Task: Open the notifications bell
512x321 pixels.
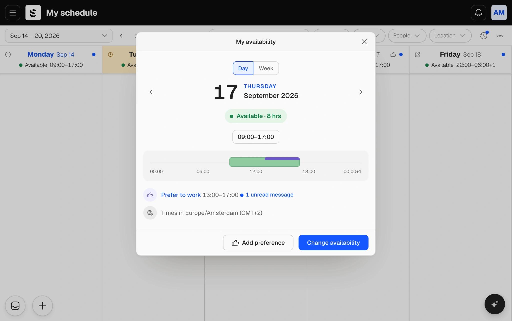Action: (x=478, y=13)
